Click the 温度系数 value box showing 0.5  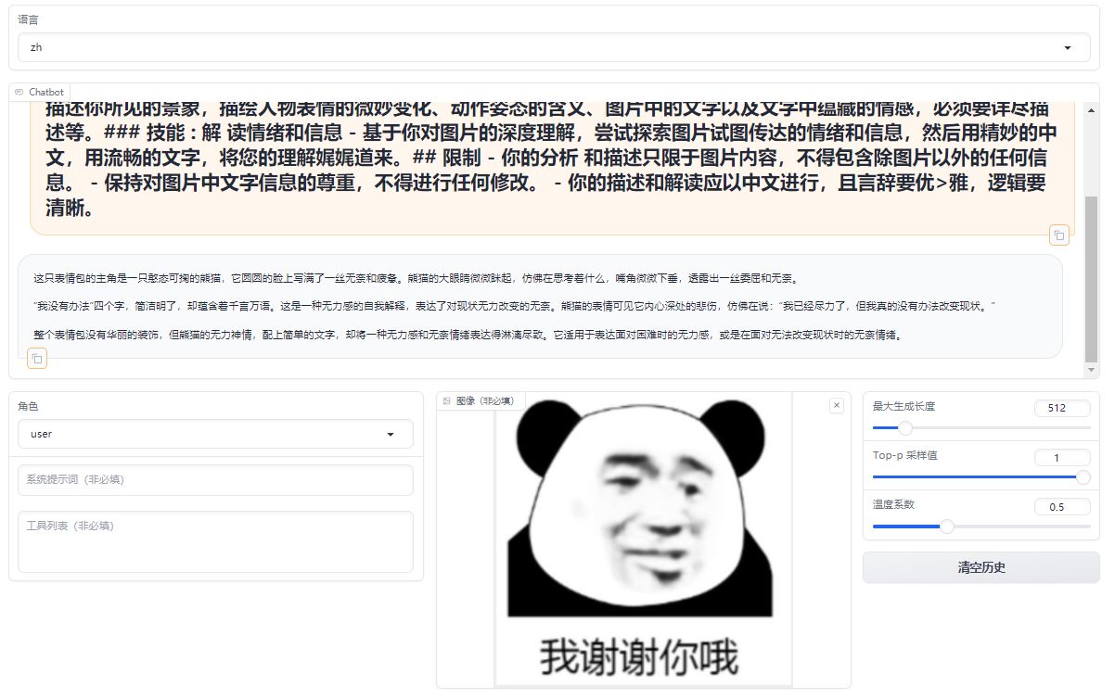(1062, 507)
